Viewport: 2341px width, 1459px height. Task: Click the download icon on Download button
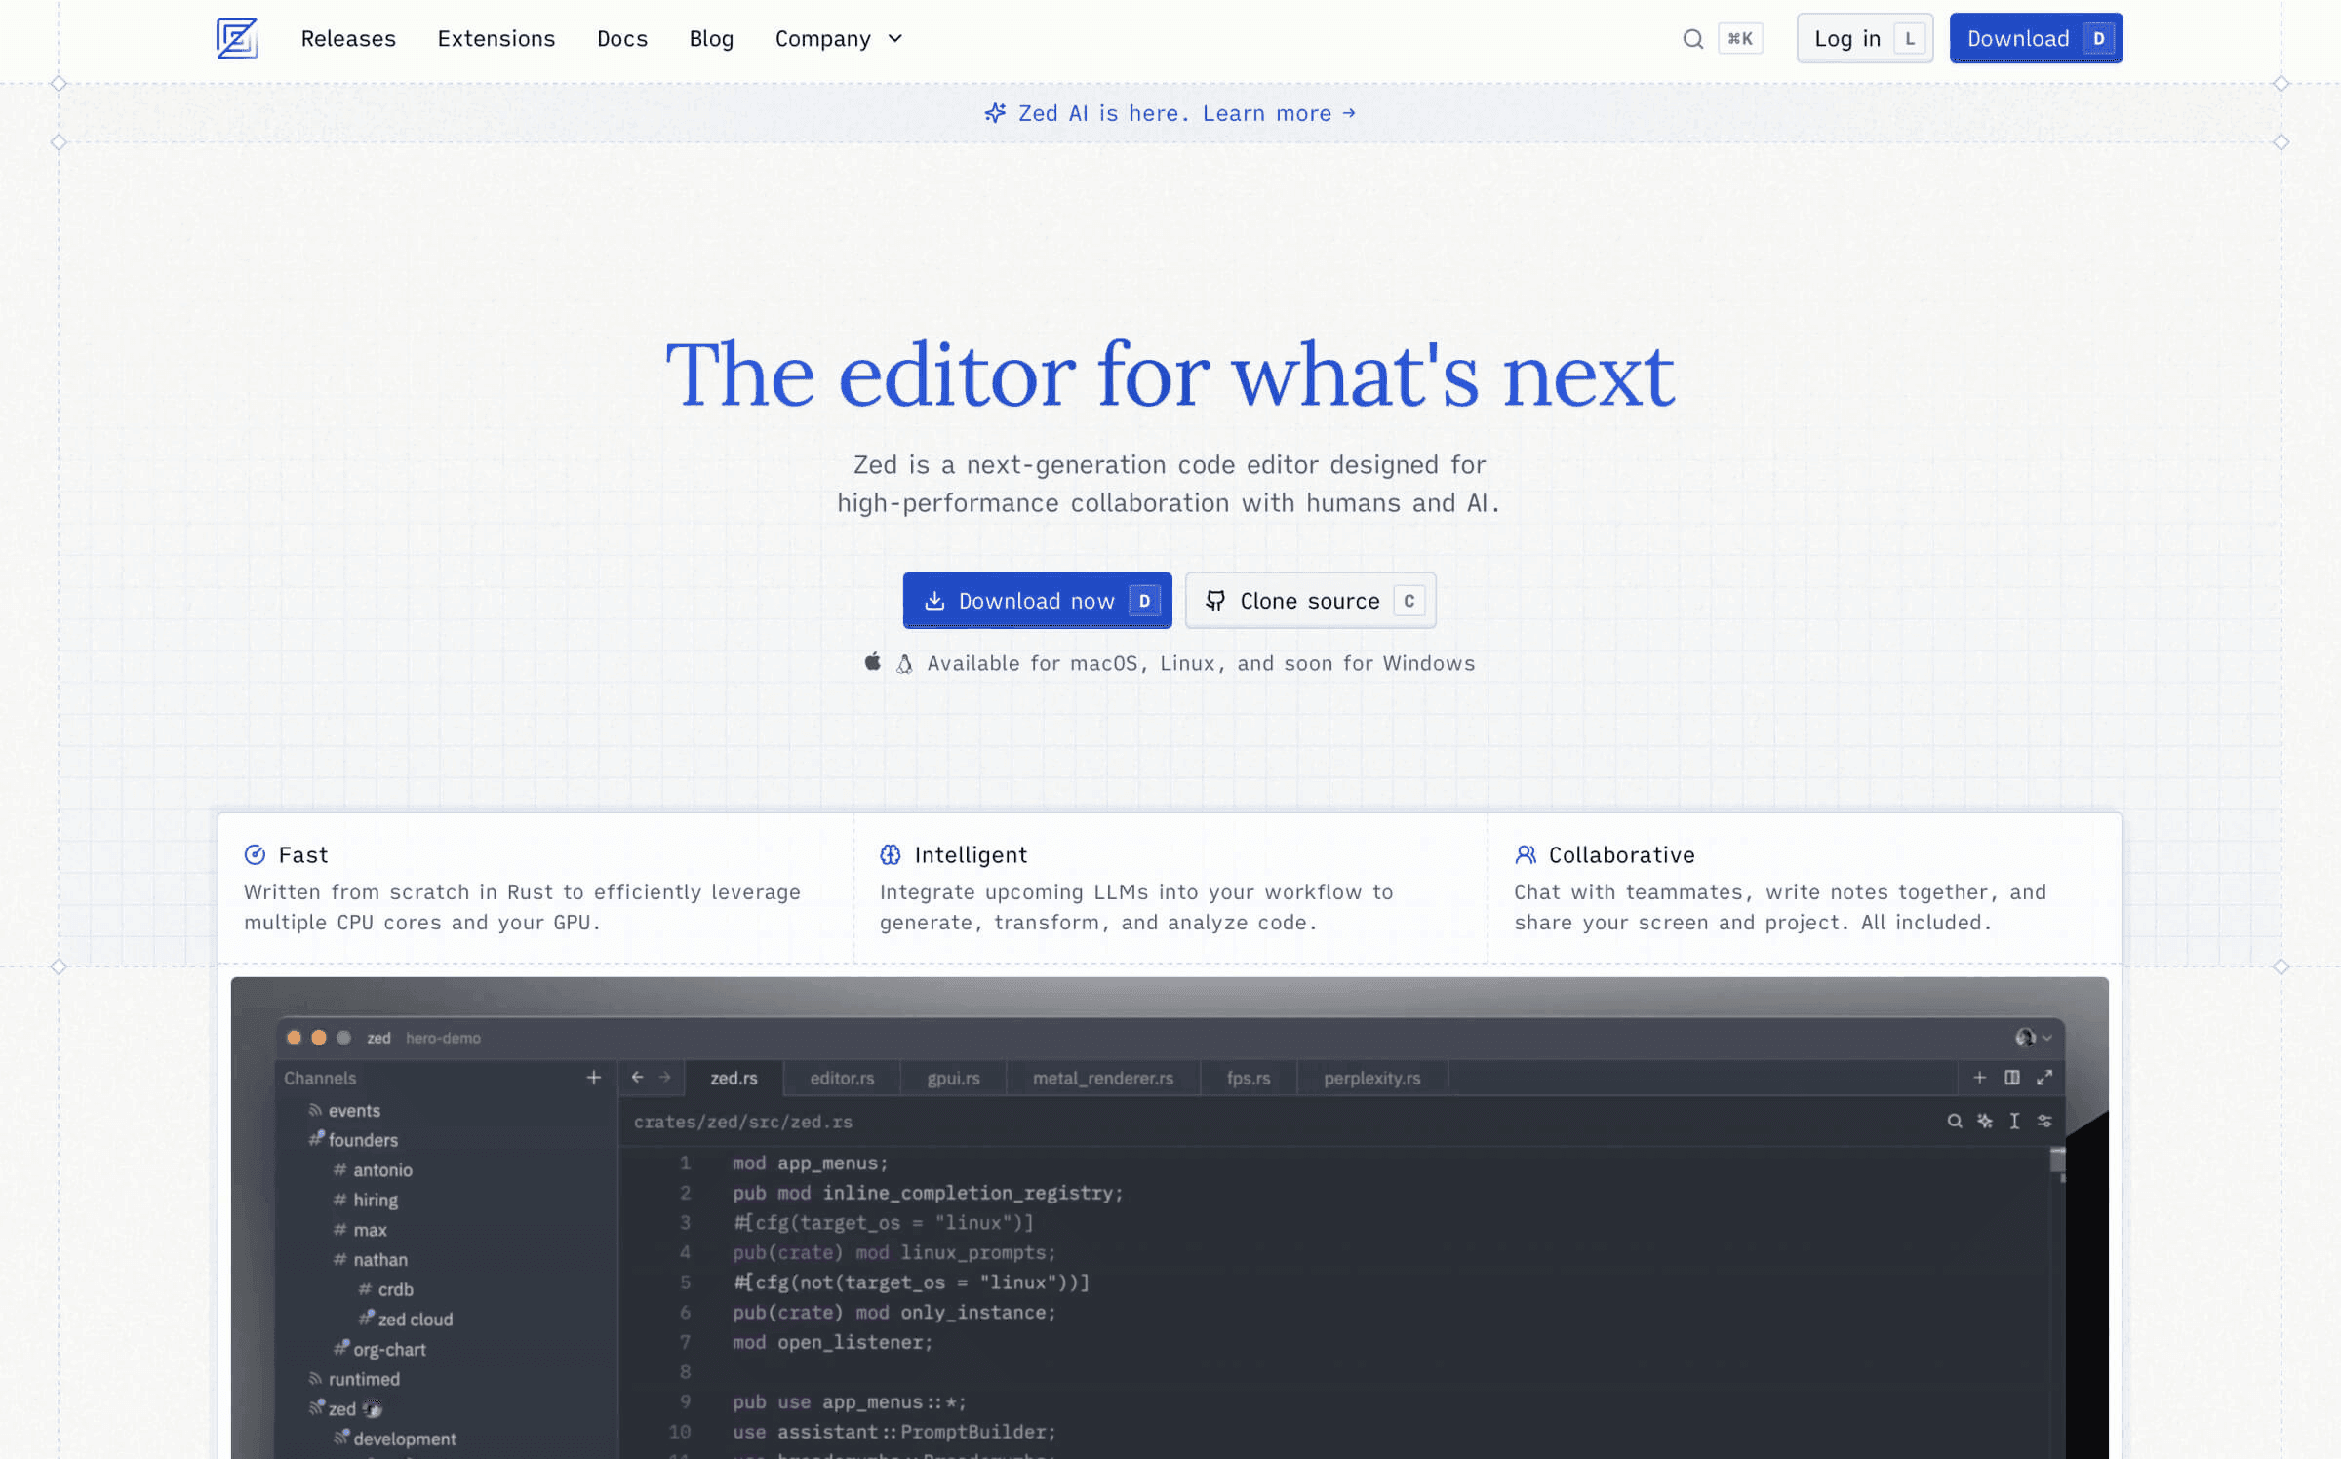coord(934,600)
